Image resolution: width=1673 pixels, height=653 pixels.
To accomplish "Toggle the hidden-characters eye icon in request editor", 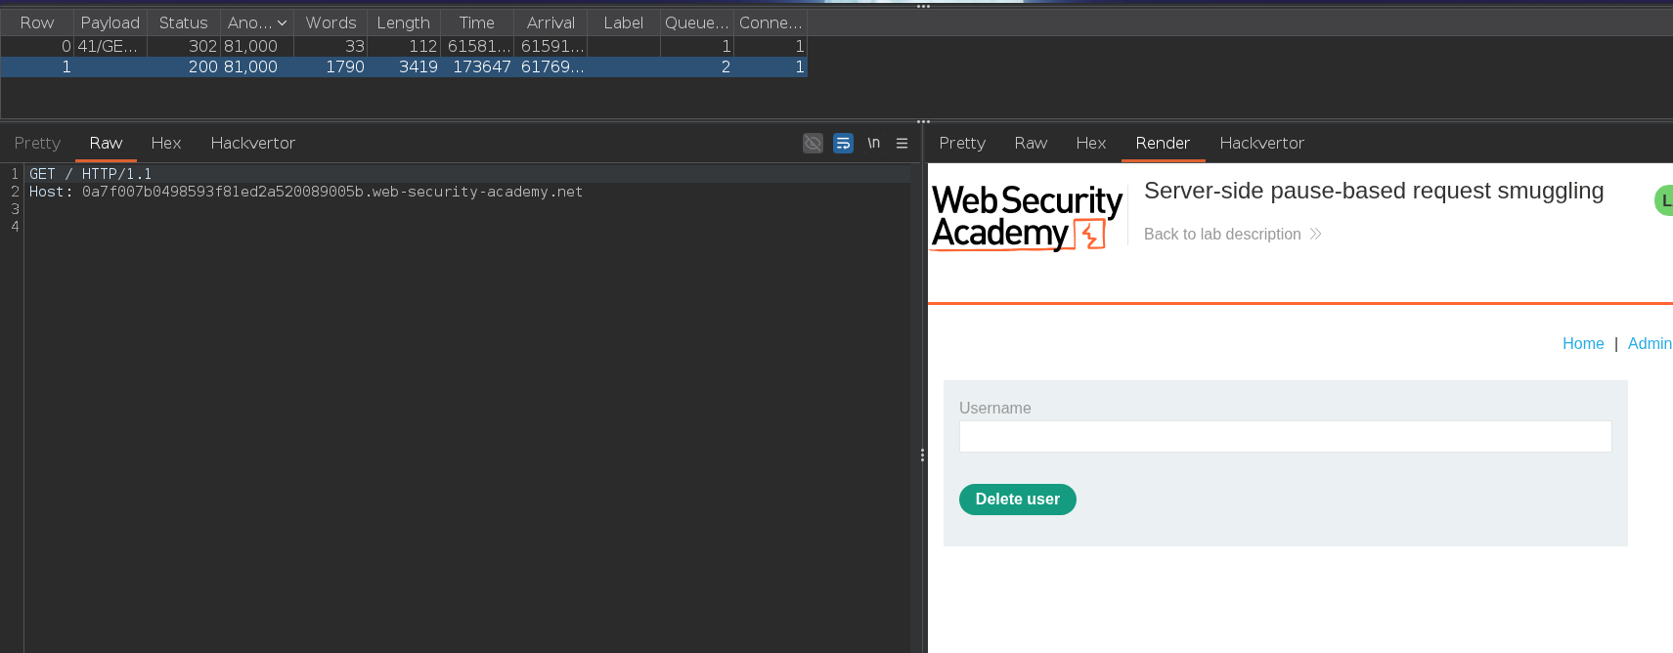I will (x=813, y=143).
